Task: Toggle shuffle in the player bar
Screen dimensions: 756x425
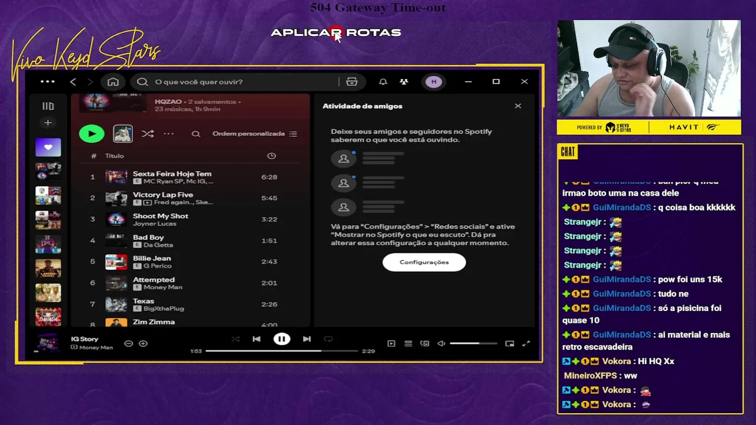Action: point(235,339)
